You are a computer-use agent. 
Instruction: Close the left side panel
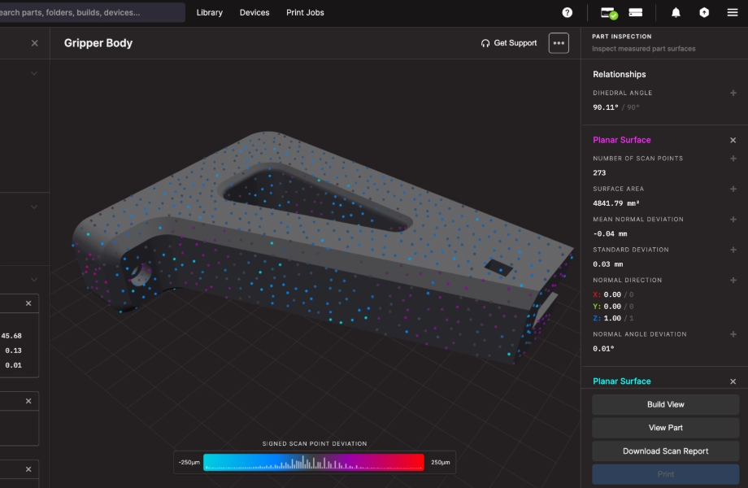(x=34, y=43)
